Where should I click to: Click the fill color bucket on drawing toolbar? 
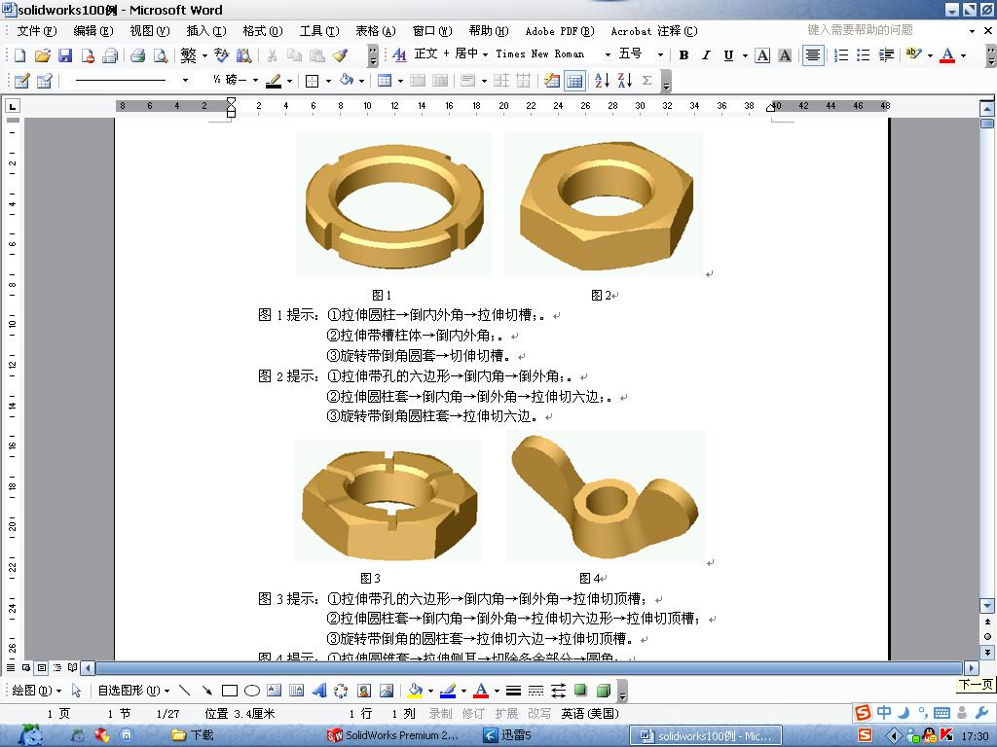(x=415, y=691)
